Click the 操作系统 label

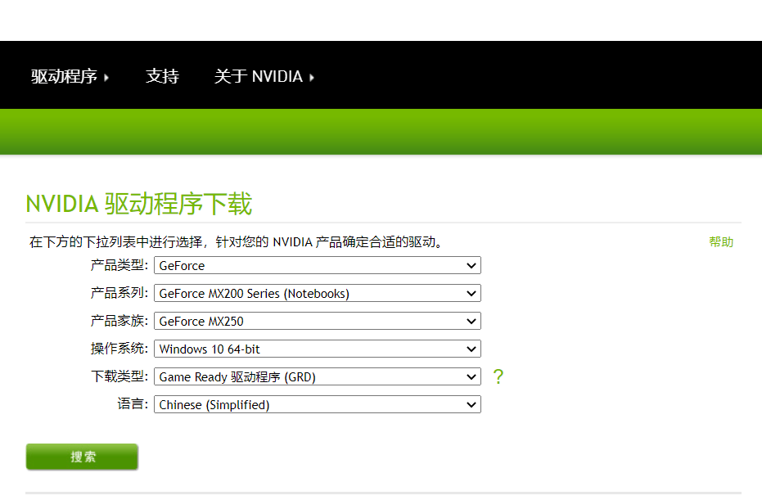pos(119,349)
